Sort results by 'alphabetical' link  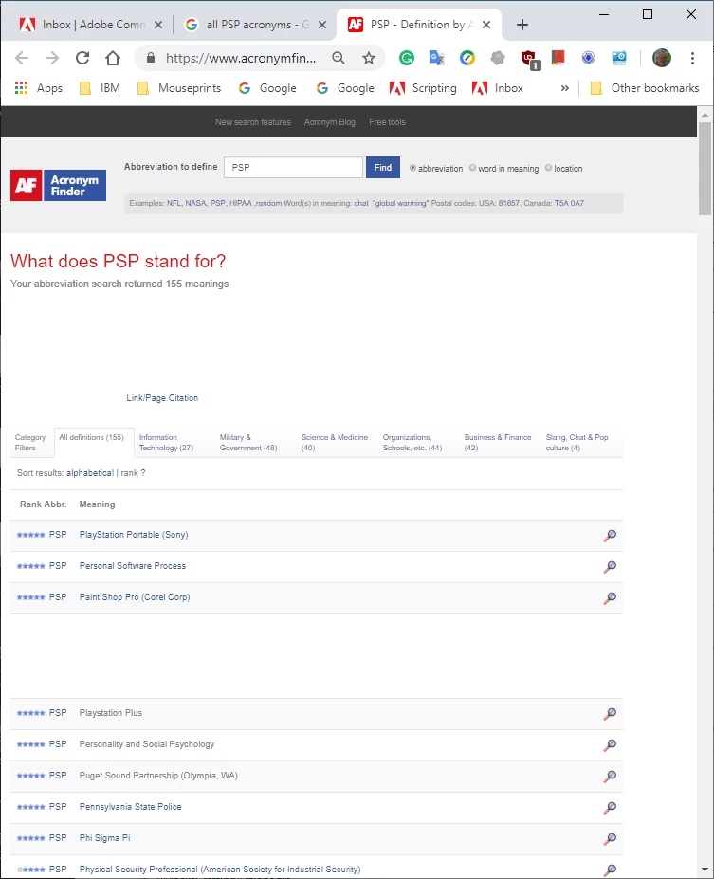(90, 472)
